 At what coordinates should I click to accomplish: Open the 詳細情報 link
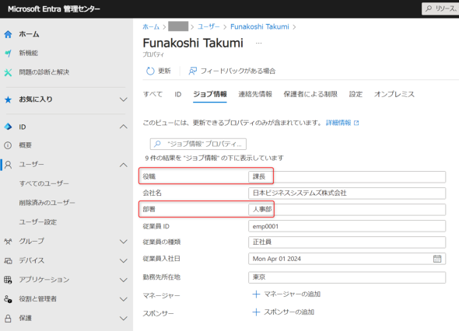point(338,123)
